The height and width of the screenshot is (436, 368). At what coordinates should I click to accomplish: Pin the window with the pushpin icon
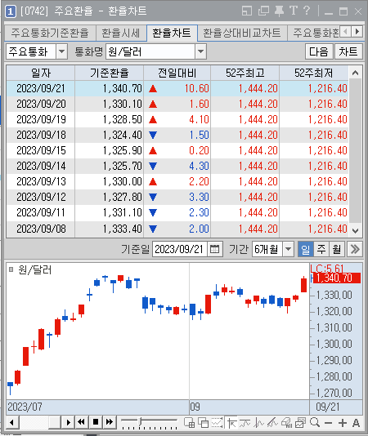[x=279, y=11]
